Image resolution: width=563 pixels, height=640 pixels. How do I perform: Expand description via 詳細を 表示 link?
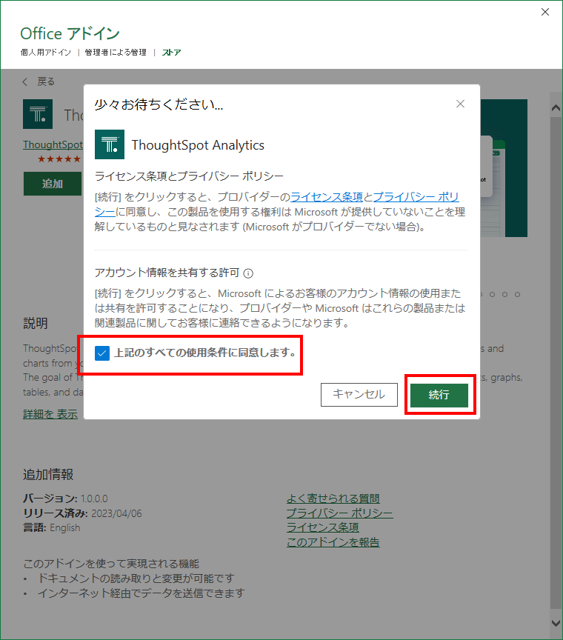pos(50,414)
